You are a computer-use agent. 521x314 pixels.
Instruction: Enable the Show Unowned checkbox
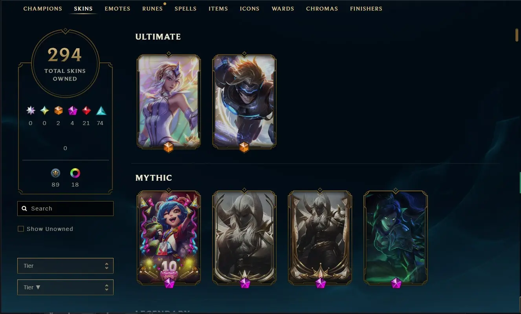point(21,229)
